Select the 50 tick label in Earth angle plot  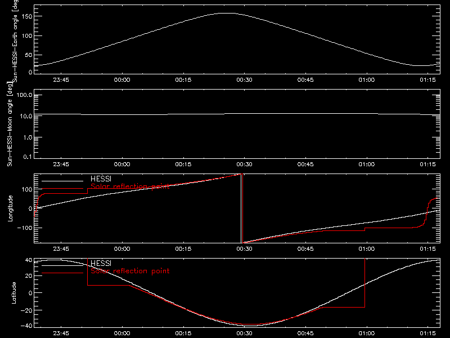coord(29,55)
